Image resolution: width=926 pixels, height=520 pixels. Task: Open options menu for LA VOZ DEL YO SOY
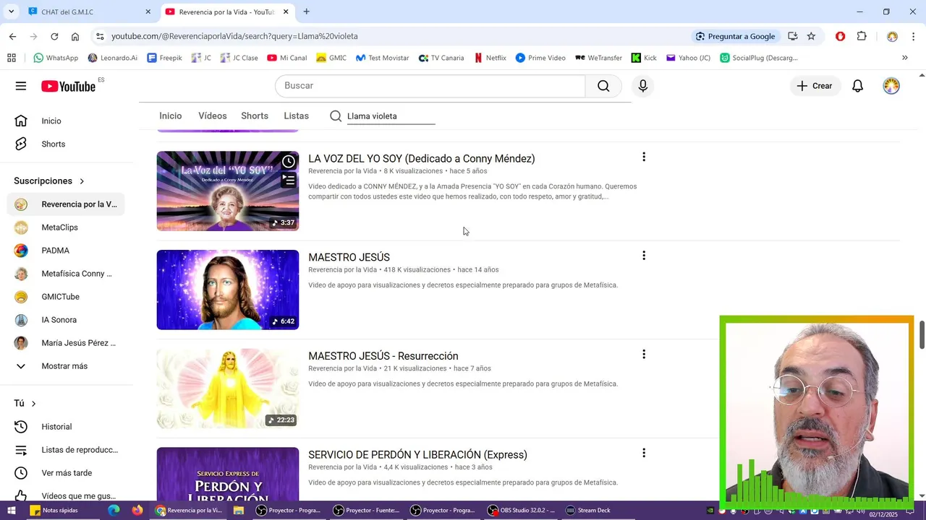tap(644, 157)
